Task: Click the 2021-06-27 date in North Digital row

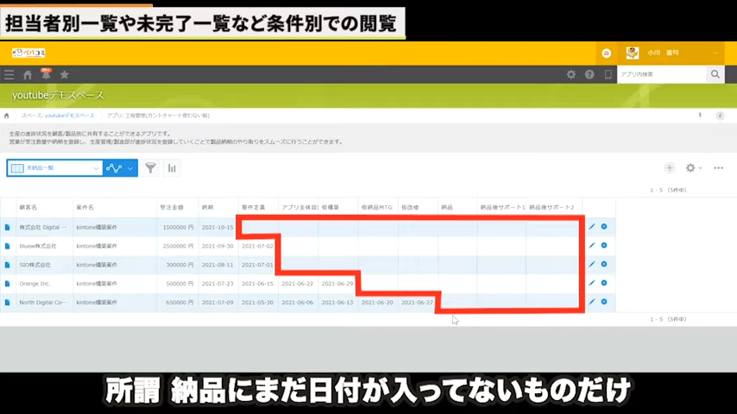Action: (418, 303)
